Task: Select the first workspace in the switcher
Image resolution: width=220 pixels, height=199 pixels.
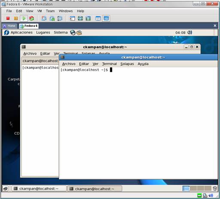Action: tap(186, 188)
